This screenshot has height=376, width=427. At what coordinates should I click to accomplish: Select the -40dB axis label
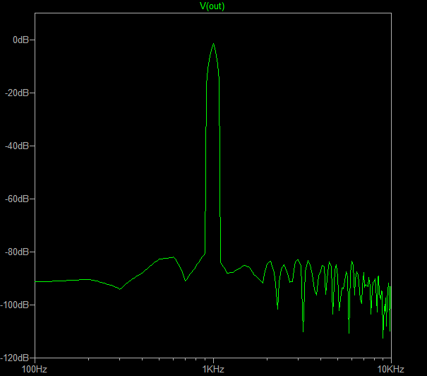17,146
